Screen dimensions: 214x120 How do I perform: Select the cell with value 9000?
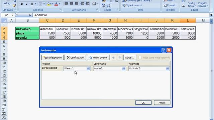click(x=94, y=38)
